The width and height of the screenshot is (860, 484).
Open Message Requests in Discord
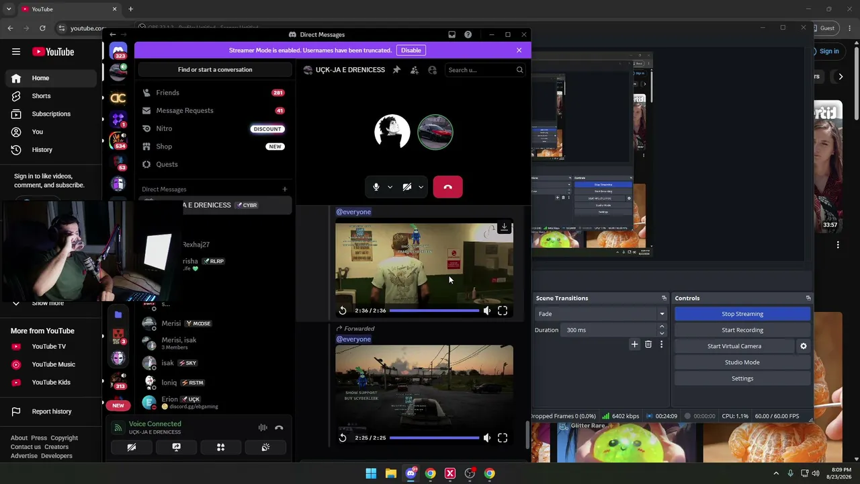[215, 111]
